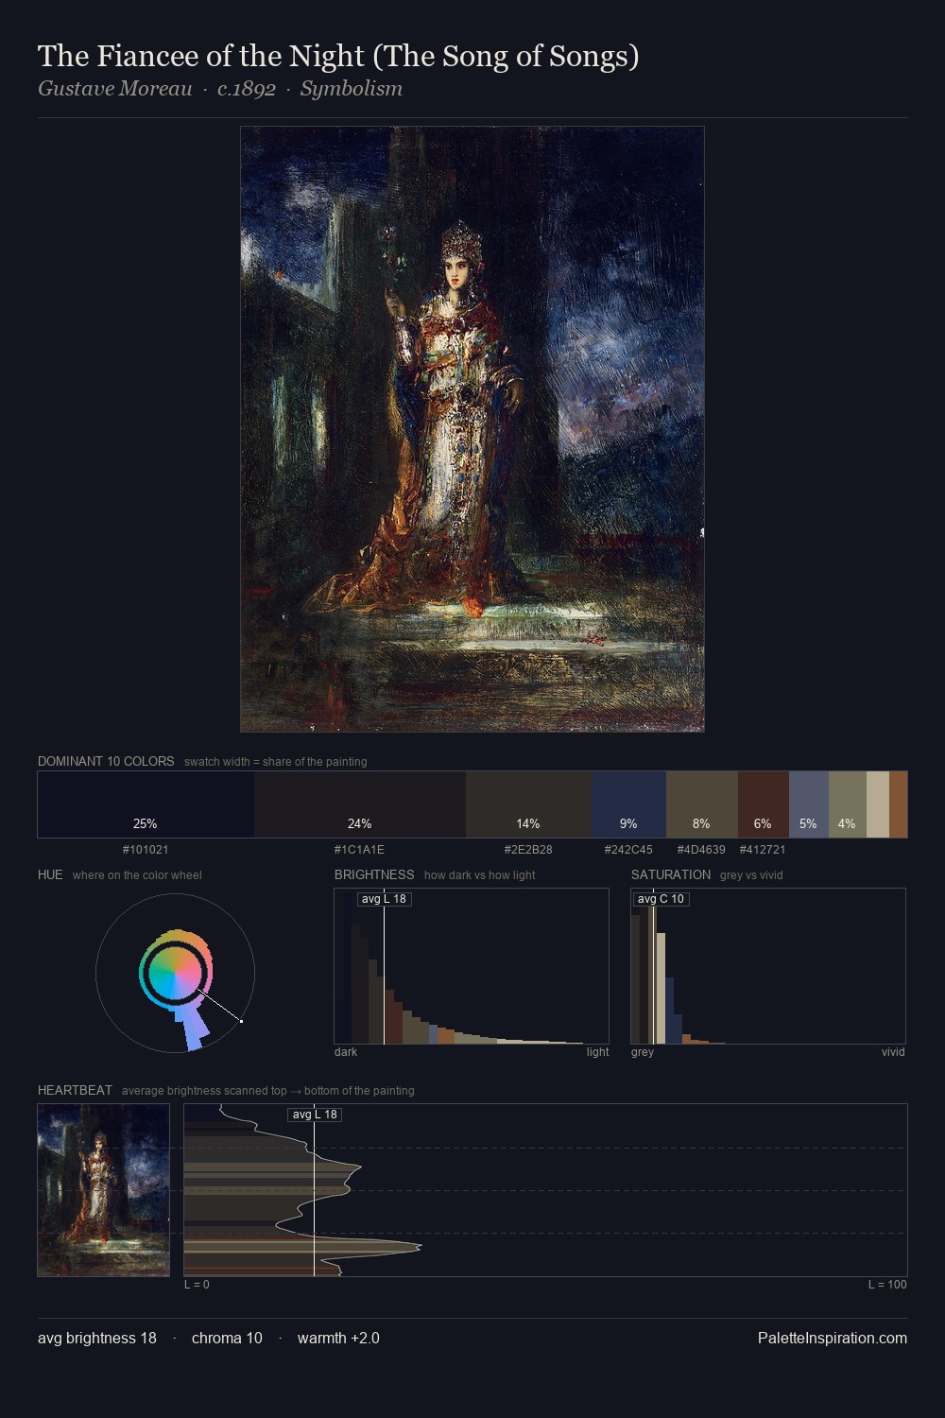Click the hue color wheel
The height and width of the screenshot is (1418, 945).
176,973
